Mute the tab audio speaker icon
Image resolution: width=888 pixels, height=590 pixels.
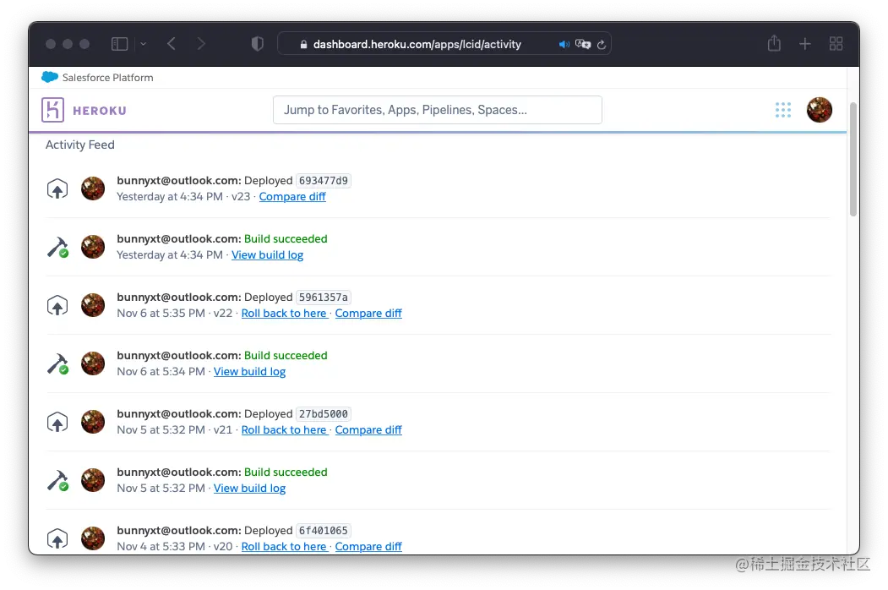pos(564,44)
